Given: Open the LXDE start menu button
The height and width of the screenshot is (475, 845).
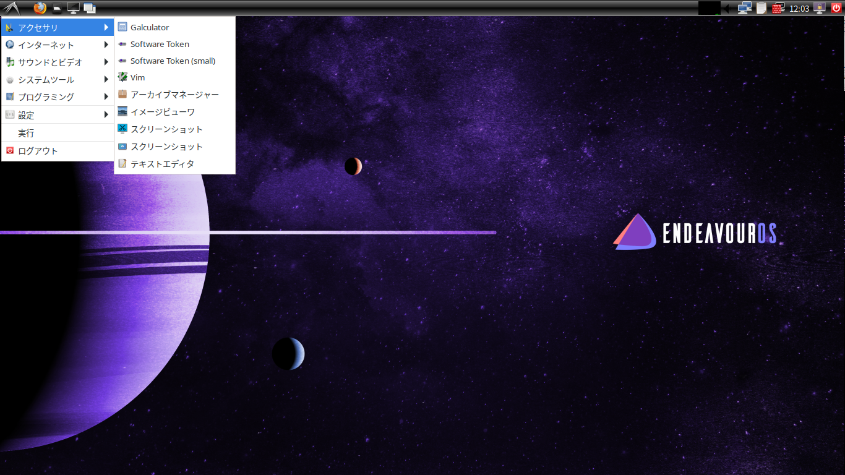Looking at the screenshot, I should click(11, 8).
